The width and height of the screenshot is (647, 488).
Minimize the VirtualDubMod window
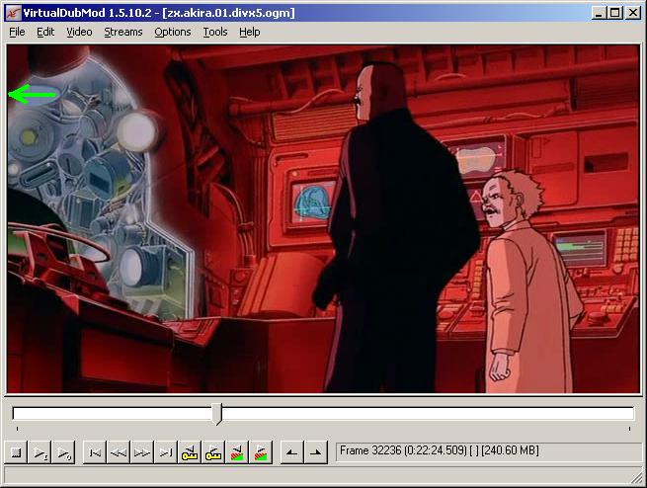[x=599, y=13]
